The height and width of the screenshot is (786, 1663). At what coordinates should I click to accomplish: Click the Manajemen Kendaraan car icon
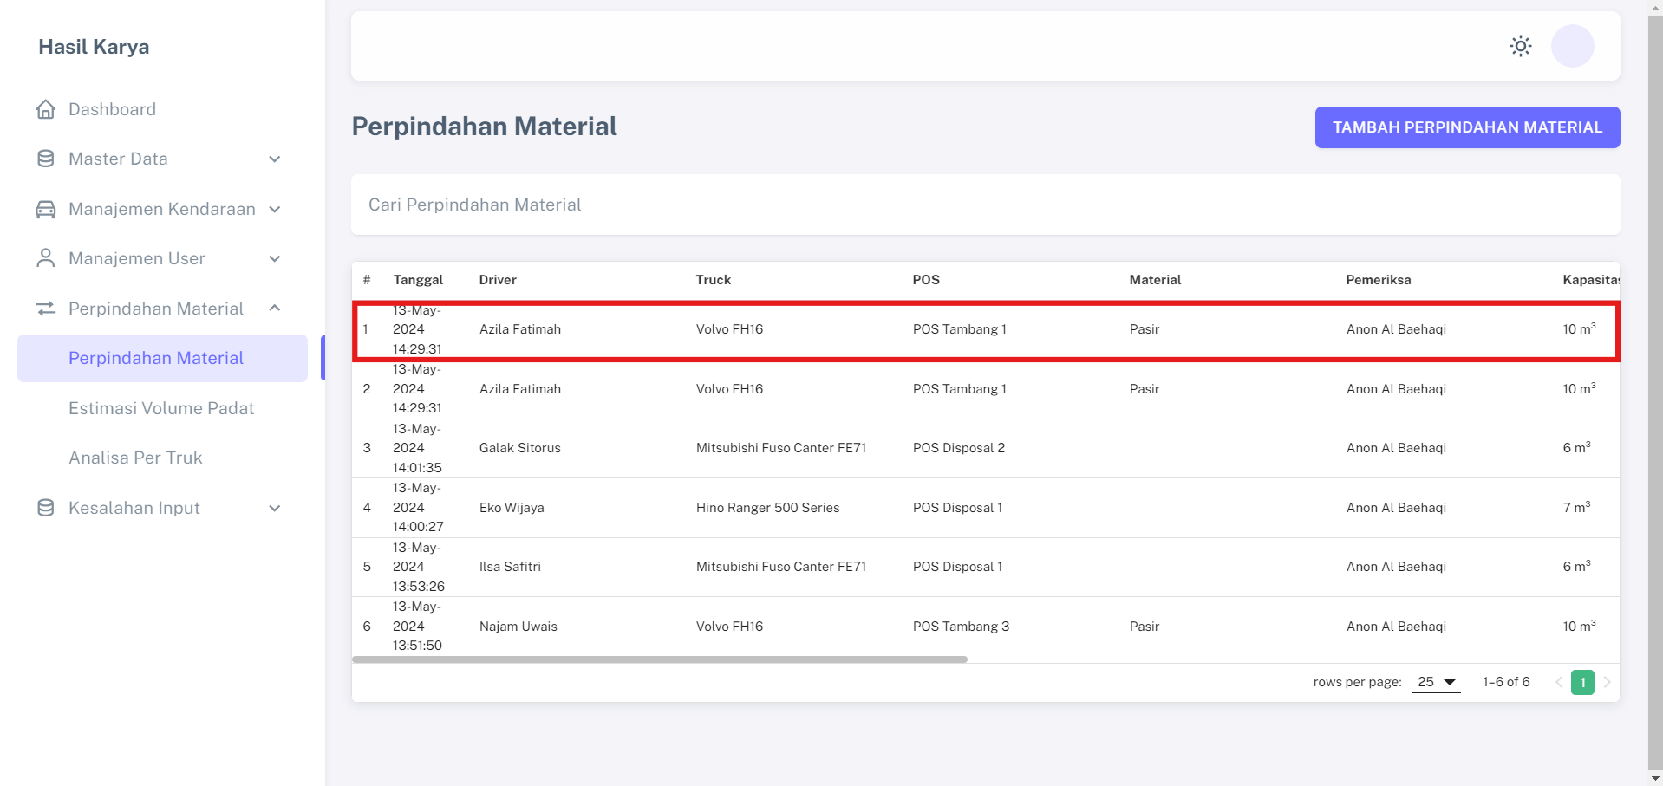46,209
